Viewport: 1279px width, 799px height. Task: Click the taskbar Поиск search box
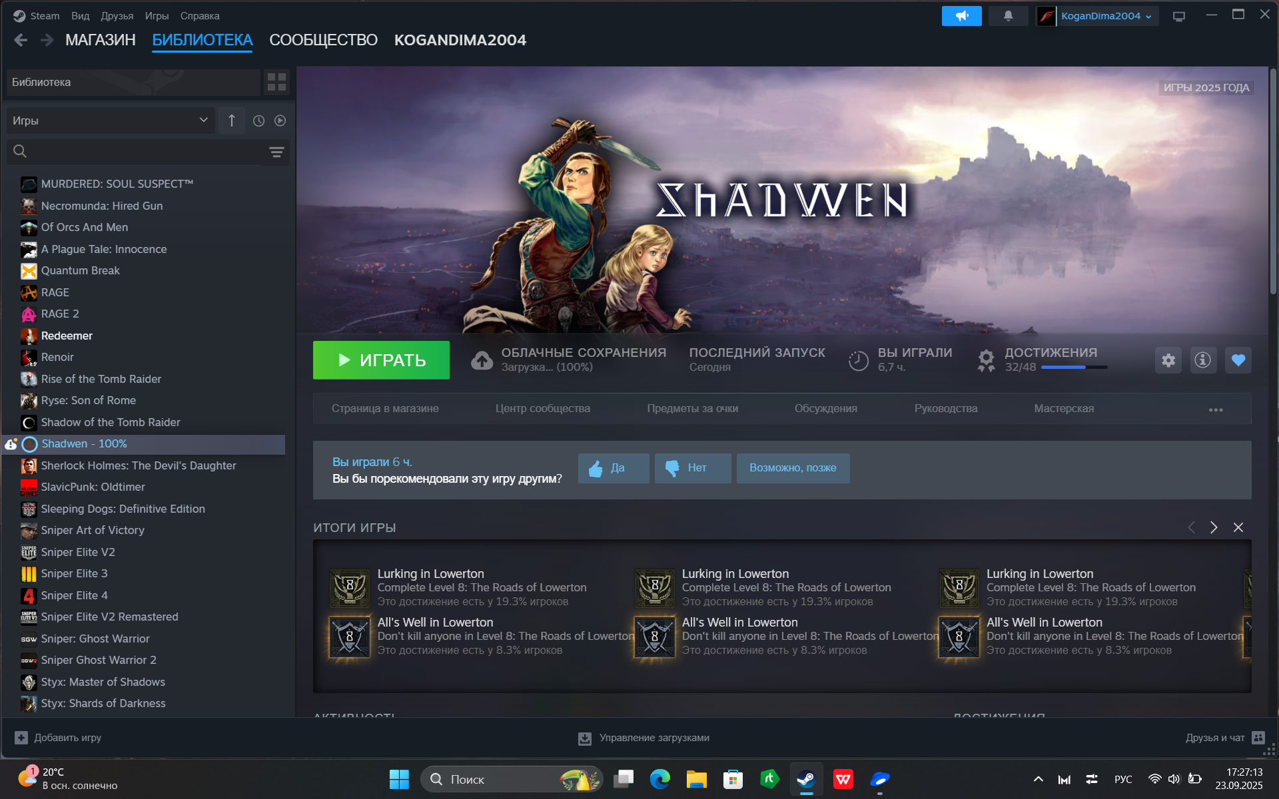coord(512,779)
